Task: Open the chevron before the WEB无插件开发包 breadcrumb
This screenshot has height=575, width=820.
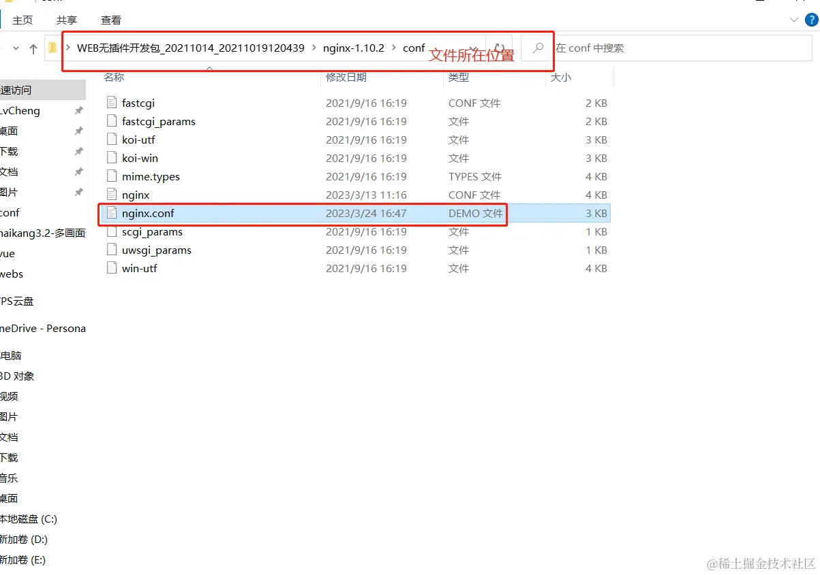Action: tap(67, 48)
